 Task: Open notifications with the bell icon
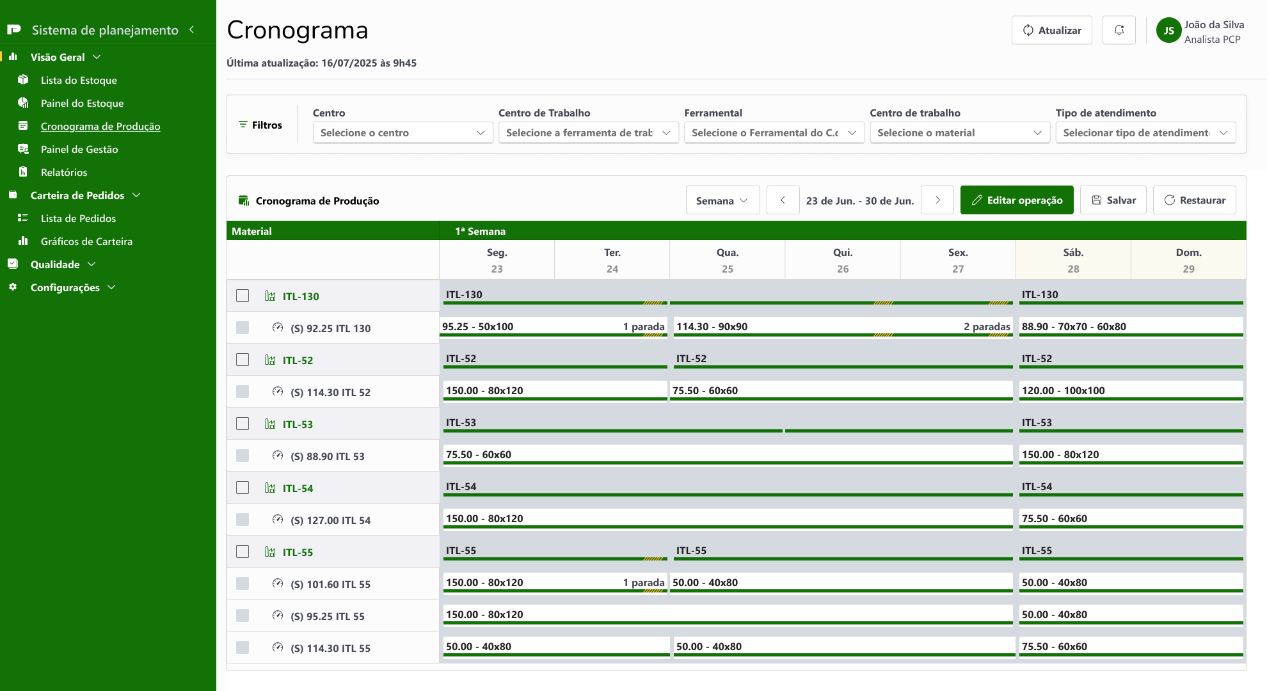(1119, 30)
